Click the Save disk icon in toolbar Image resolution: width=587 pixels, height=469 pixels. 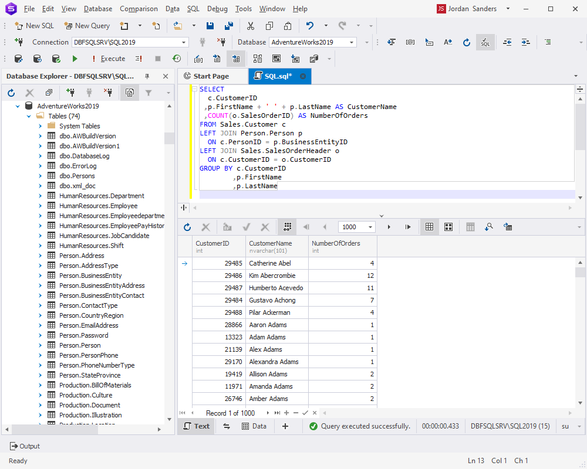(x=210, y=26)
